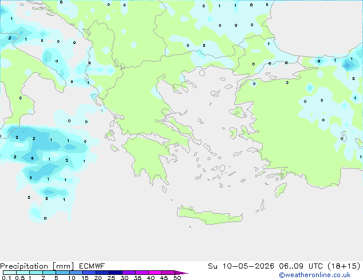Select the 5–10 mm legend swatch

(x=62, y=273)
